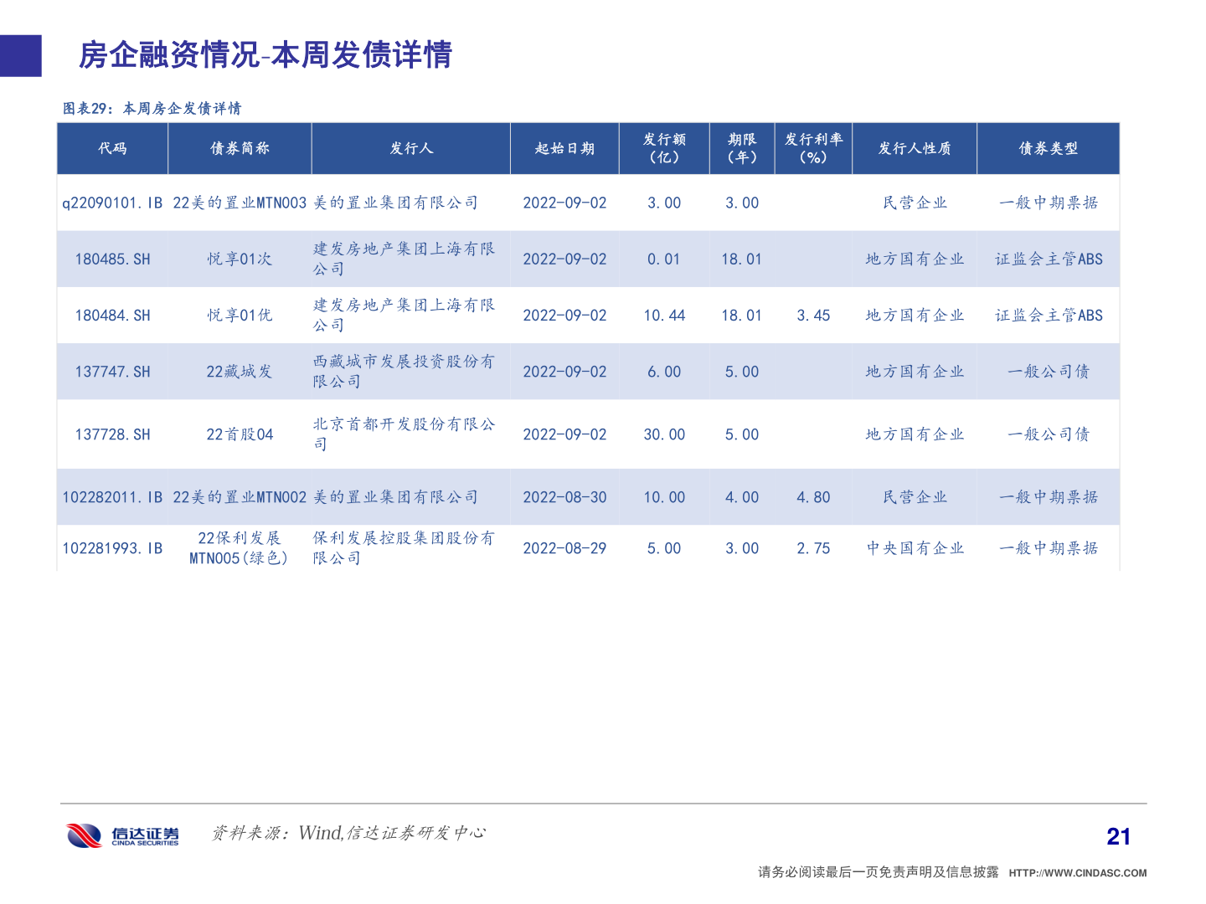Image resolution: width=1206 pixels, height=904 pixels.
Task: Select code cell 137728.SH
Action: coord(112,434)
